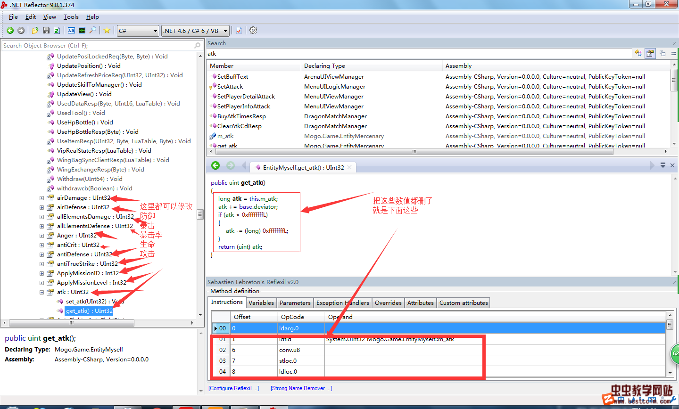
Task: Open the Edit menu
Action: [31, 17]
